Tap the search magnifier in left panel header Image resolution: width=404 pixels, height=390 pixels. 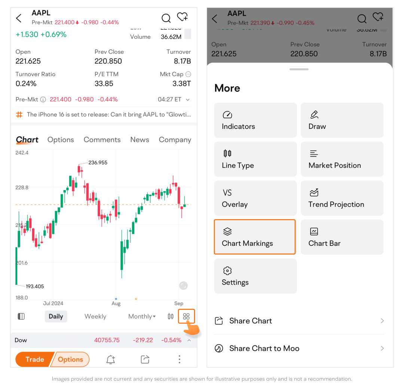coord(166,18)
